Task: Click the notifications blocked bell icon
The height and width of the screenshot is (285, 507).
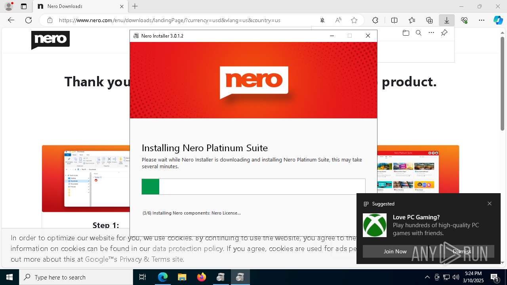Action: click(322, 20)
